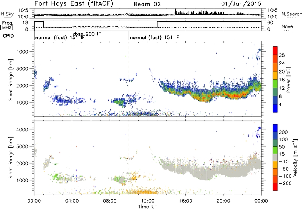Select the "rbsp 200 IF" CPID entry
Screen dimensions: 302x209
point(87,34)
